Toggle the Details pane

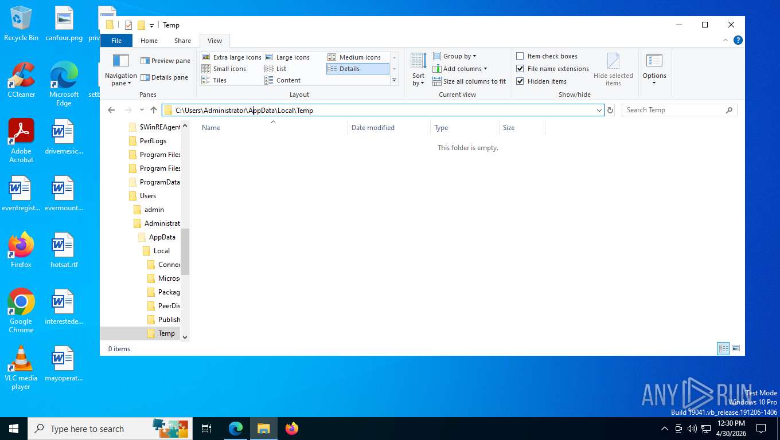point(164,77)
